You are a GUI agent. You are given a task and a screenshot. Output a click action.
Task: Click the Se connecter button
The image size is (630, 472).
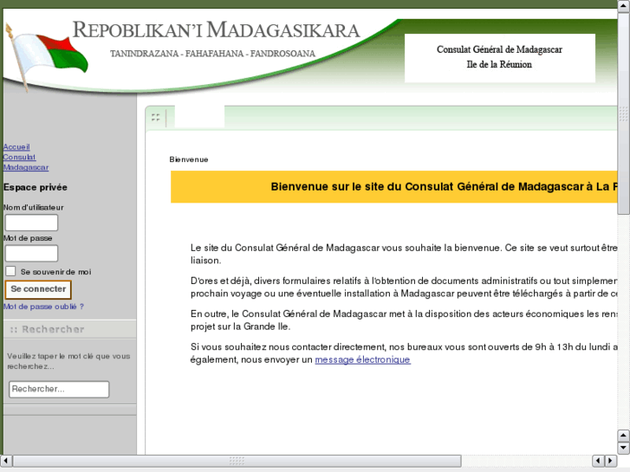pyautogui.click(x=38, y=289)
